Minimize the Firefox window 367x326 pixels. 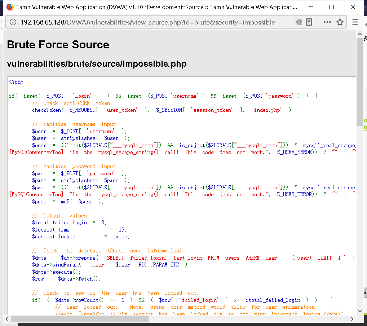(311, 7)
